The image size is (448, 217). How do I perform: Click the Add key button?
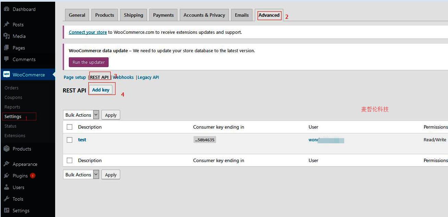point(101,90)
